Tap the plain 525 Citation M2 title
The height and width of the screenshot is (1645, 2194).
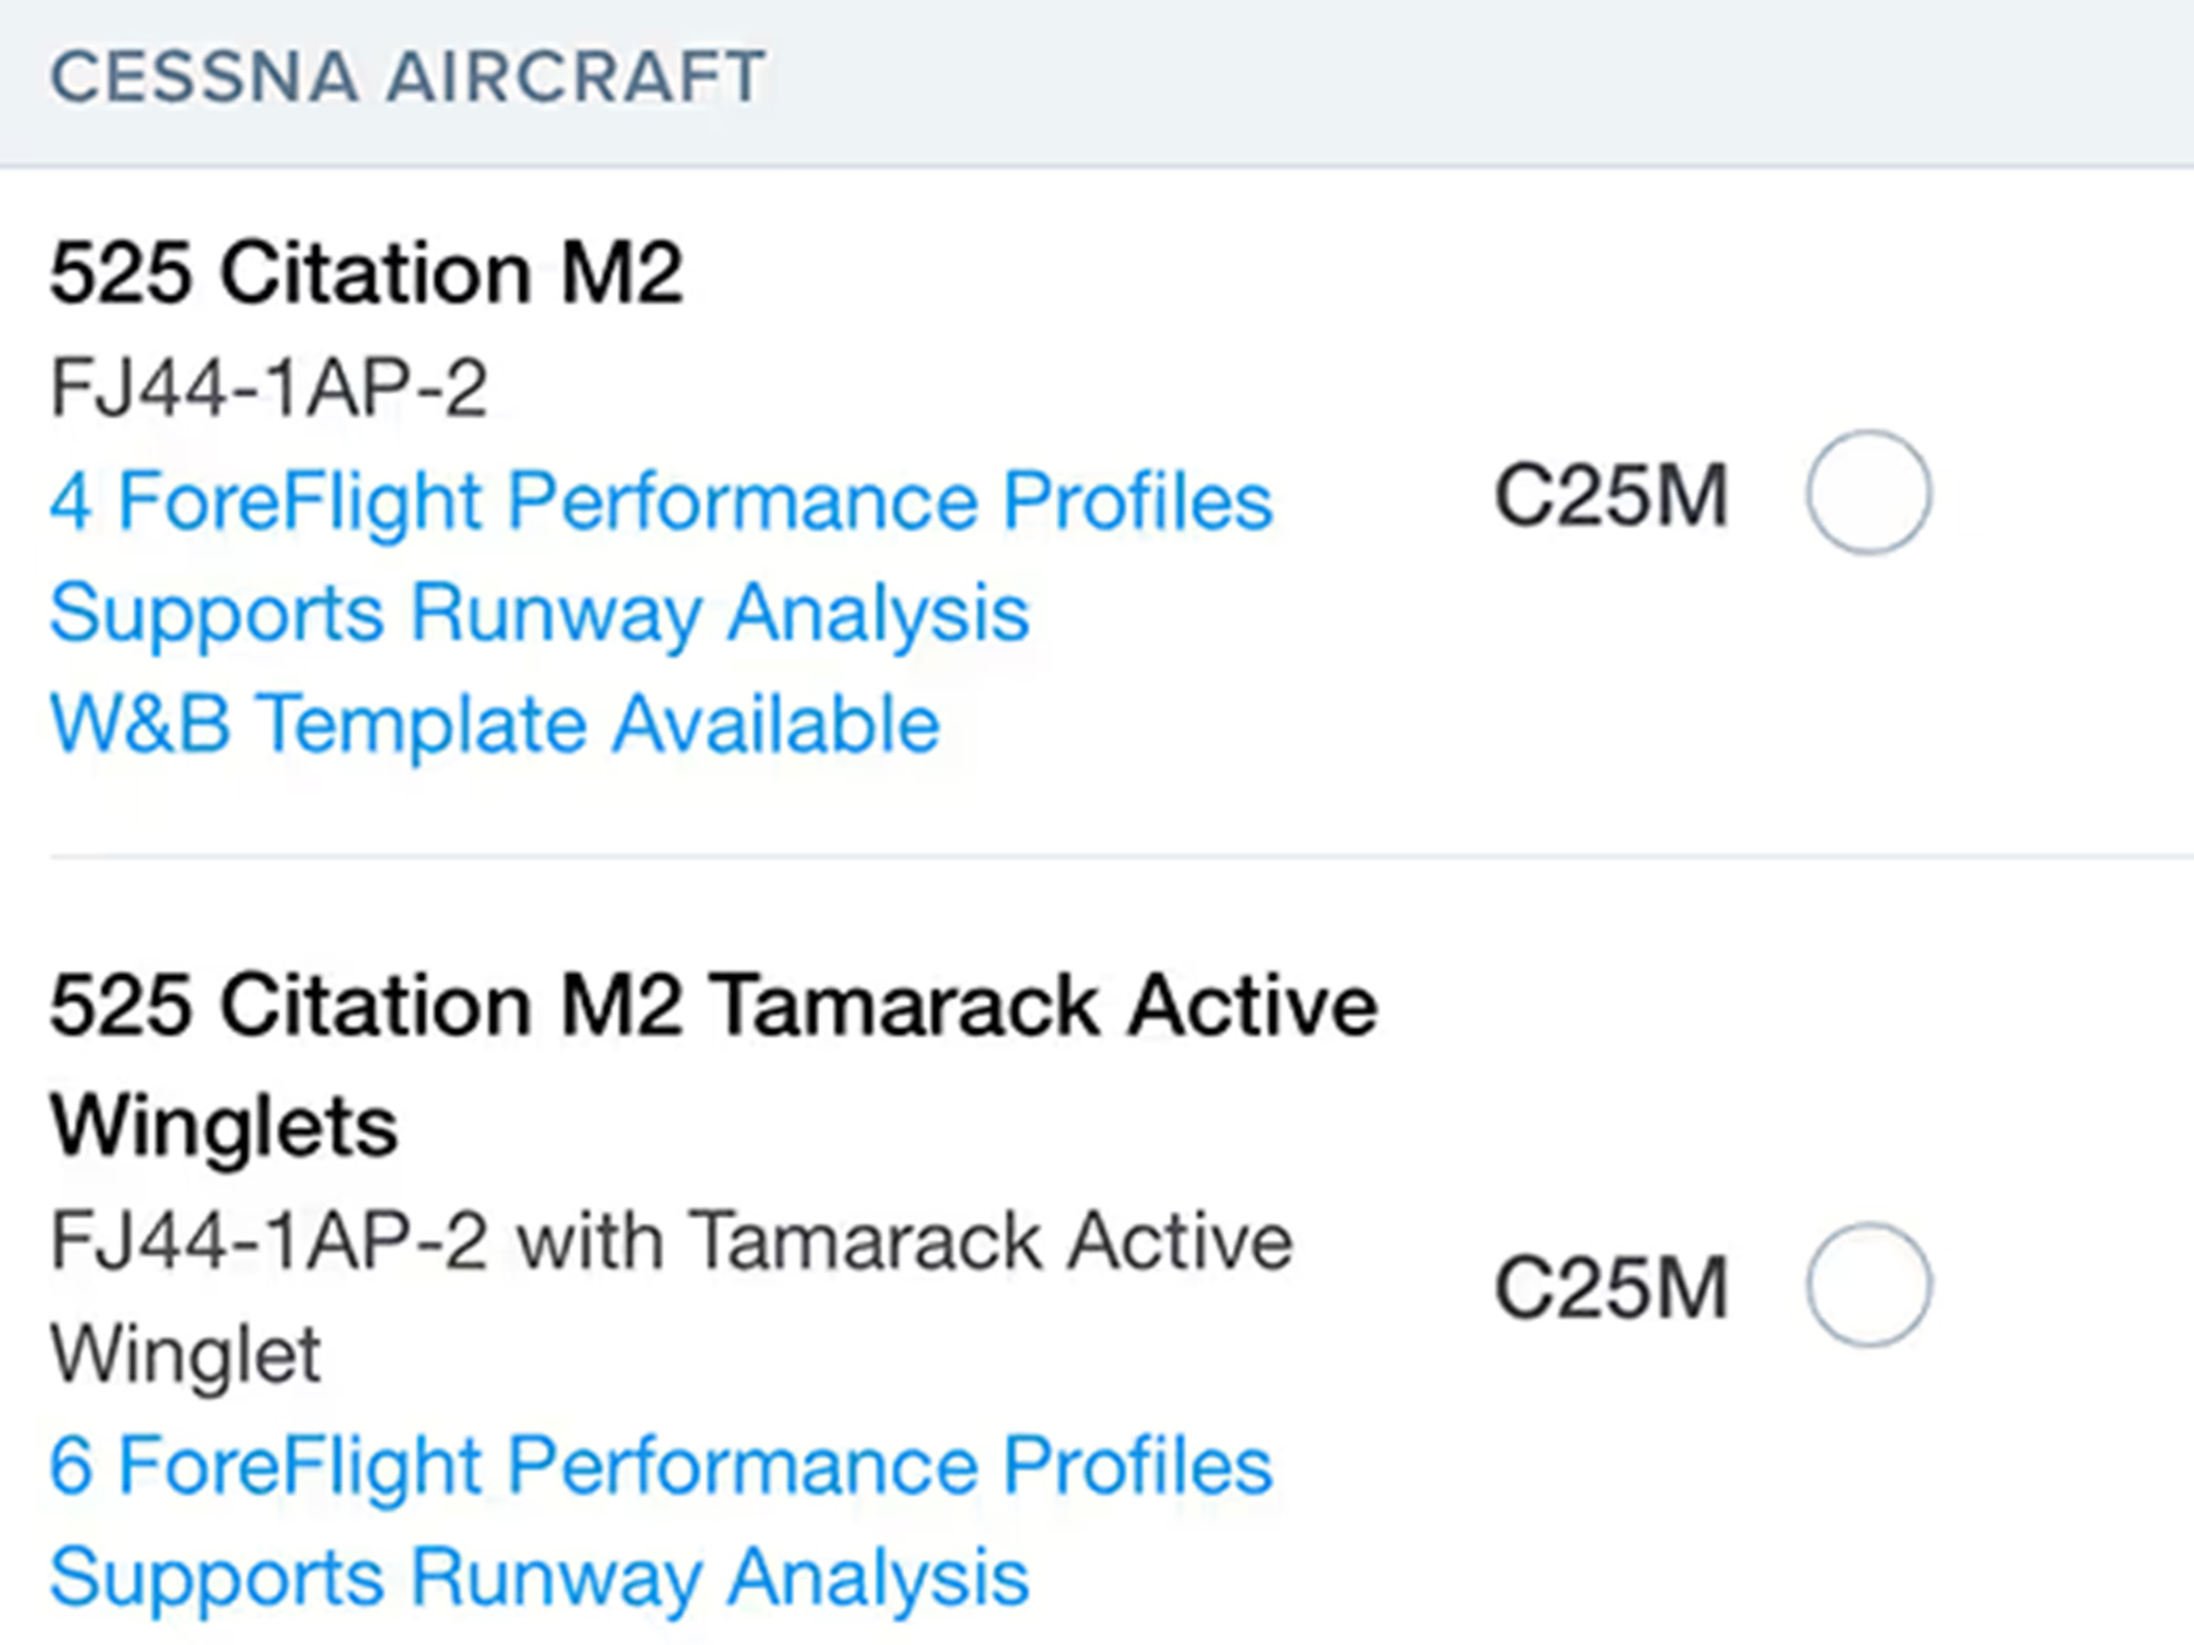pyautogui.click(x=366, y=272)
